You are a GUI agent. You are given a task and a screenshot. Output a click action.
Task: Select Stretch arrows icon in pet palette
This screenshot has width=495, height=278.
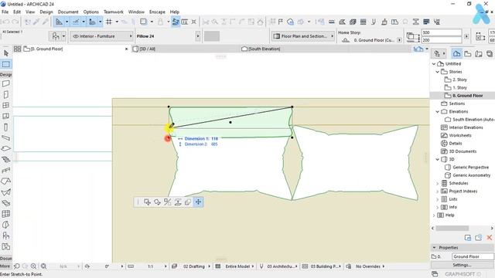(x=198, y=202)
